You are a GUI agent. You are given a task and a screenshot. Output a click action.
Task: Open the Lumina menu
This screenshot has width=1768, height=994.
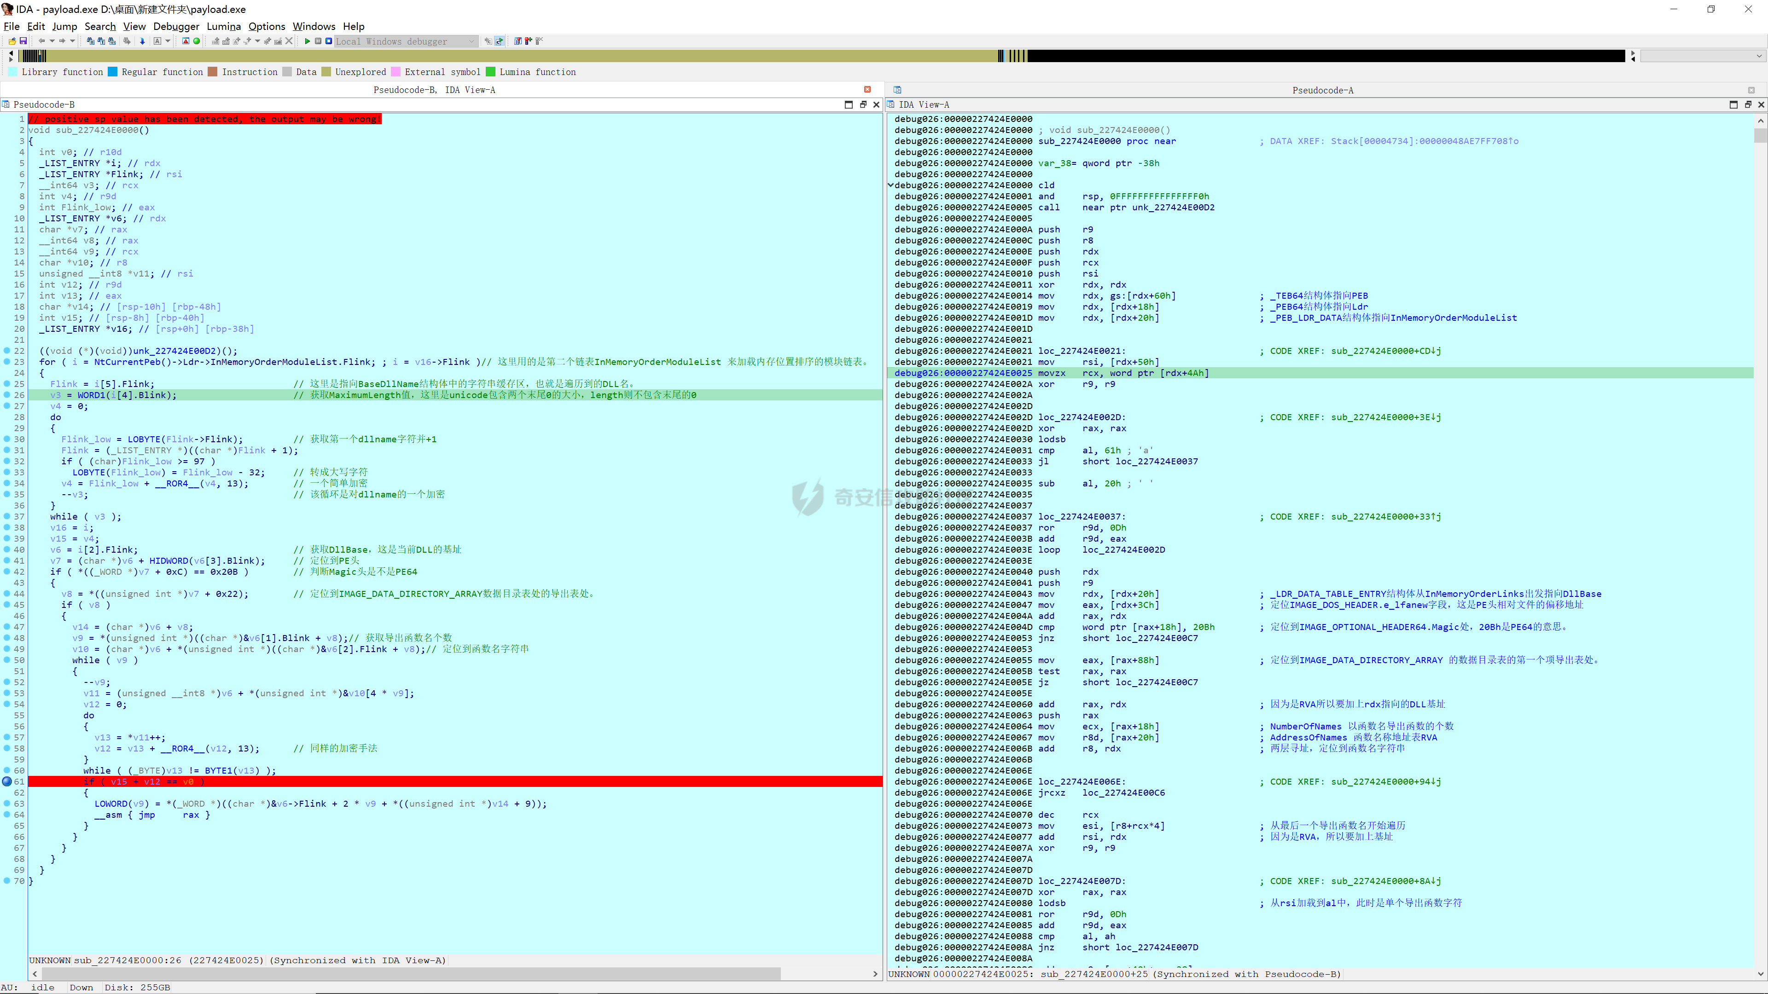[224, 26]
